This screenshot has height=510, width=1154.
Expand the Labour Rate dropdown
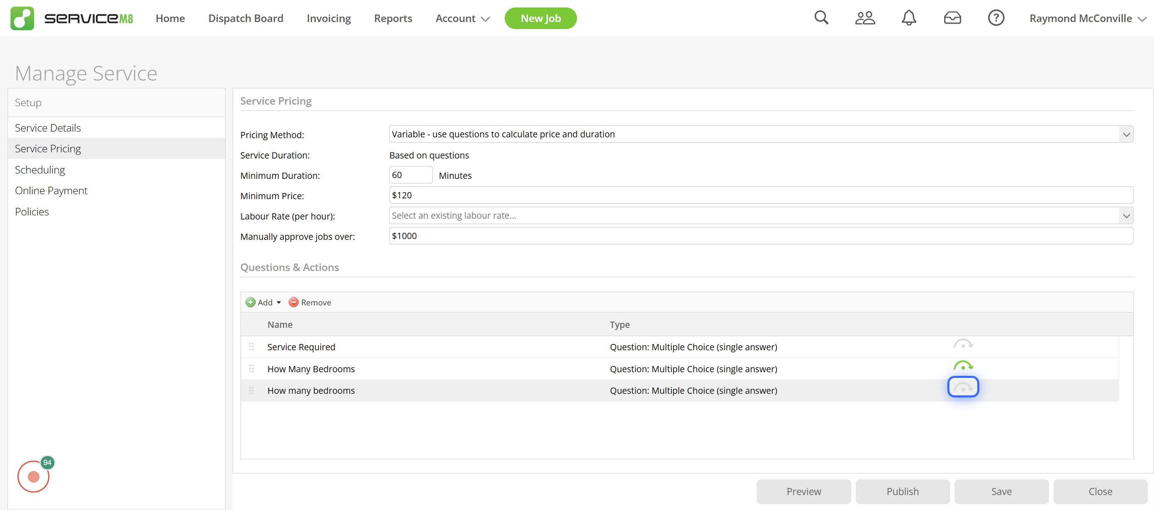(1126, 216)
